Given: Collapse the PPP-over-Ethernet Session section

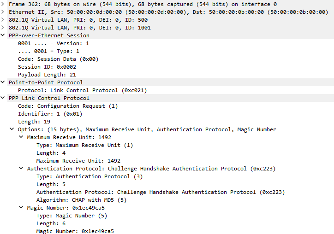Looking at the screenshot, I should click(x=3, y=35).
